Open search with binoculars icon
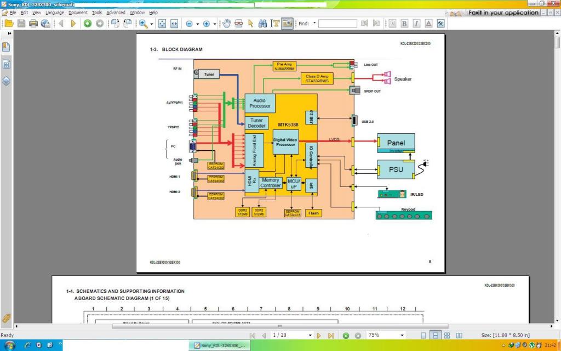Viewport: 561px width, 351px height. (x=262, y=24)
